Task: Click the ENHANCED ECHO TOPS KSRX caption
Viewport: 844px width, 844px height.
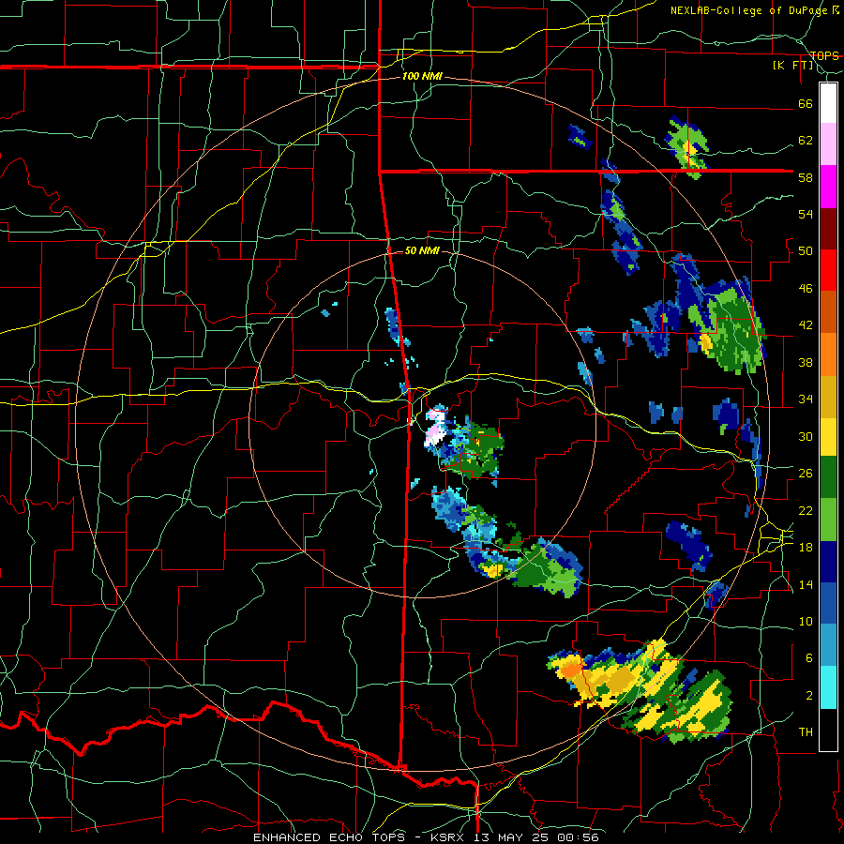Action: 427,837
